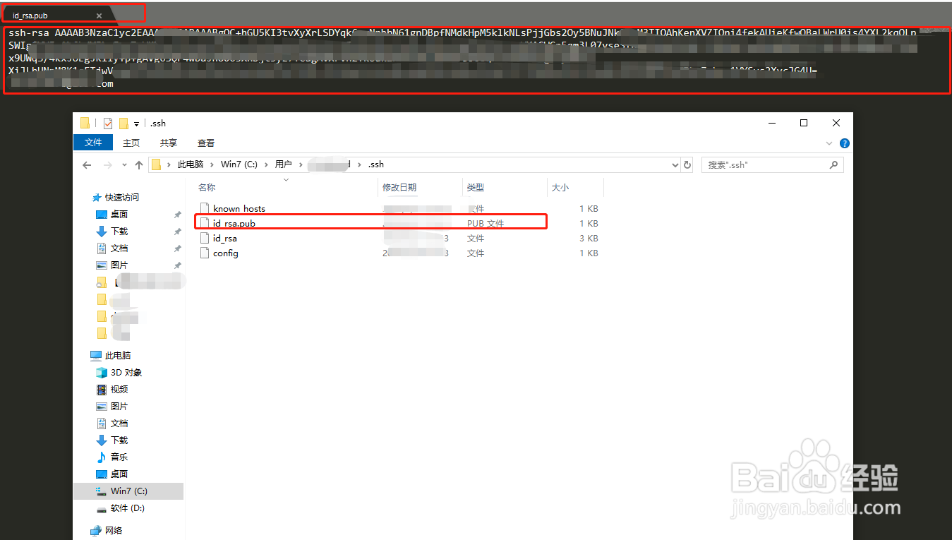Open 视频 under 此电脑
The width and height of the screenshot is (952, 540).
tap(119, 389)
